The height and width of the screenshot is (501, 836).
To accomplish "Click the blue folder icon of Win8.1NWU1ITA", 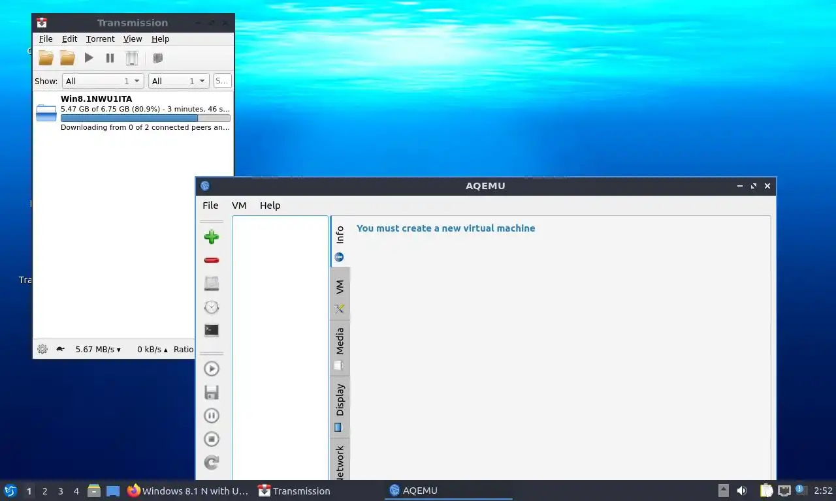I will [x=46, y=113].
